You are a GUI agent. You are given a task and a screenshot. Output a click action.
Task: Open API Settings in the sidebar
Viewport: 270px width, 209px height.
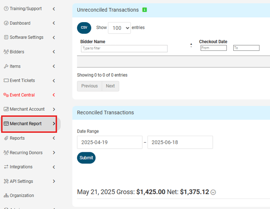pos(21,181)
